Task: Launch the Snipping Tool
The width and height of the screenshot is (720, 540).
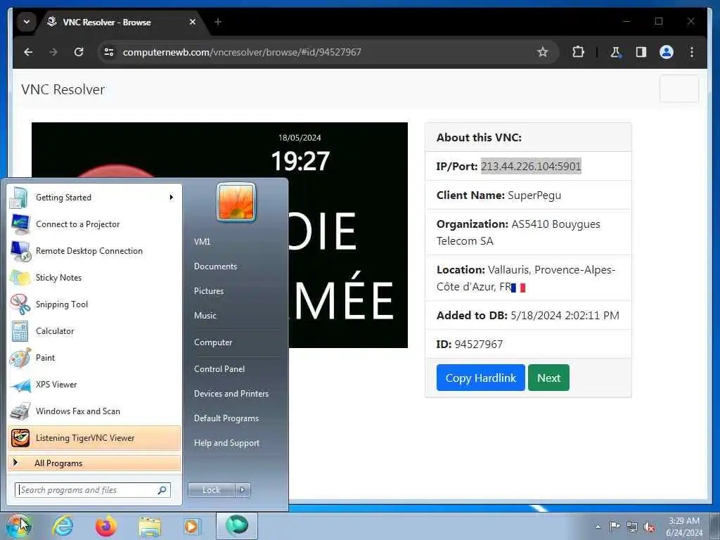Action: click(94, 304)
